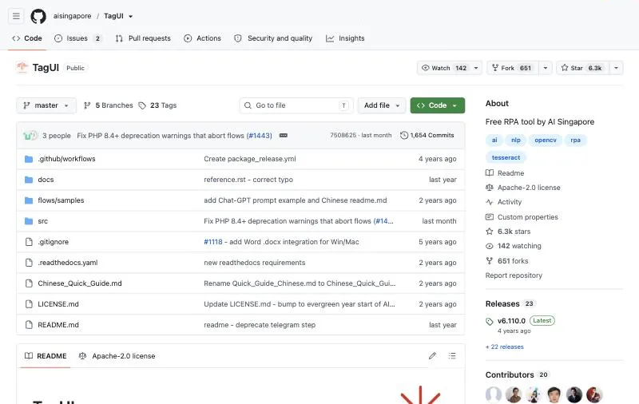
Task: Open the Insights tab
Action: pyautogui.click(x=345, y=38)
